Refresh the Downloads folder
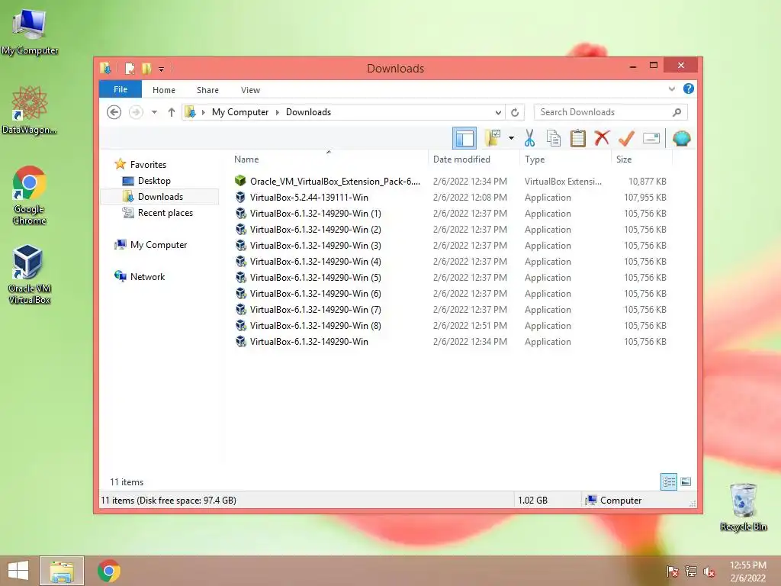This screenshot has width=781, height=586. [515, 112]
